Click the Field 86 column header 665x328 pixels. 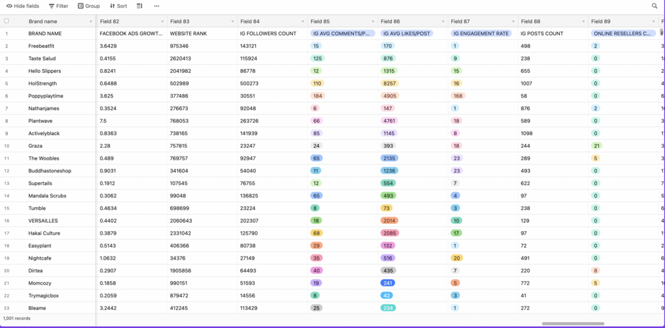tap(413, 21)
